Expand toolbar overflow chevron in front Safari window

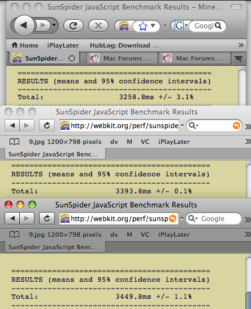click(248, 219)
